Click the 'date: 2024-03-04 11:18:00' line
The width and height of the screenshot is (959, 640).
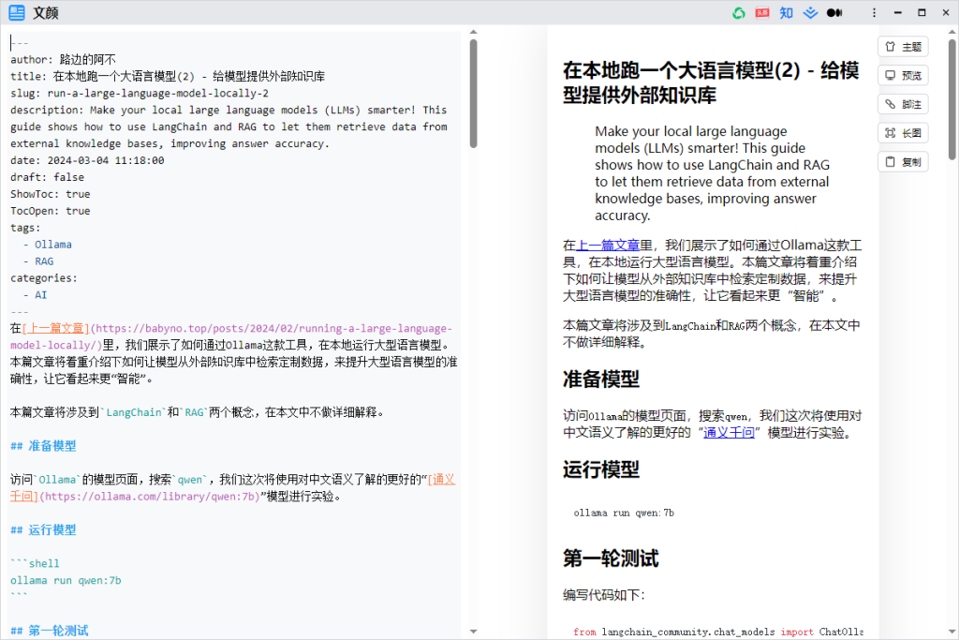[87, 160]
